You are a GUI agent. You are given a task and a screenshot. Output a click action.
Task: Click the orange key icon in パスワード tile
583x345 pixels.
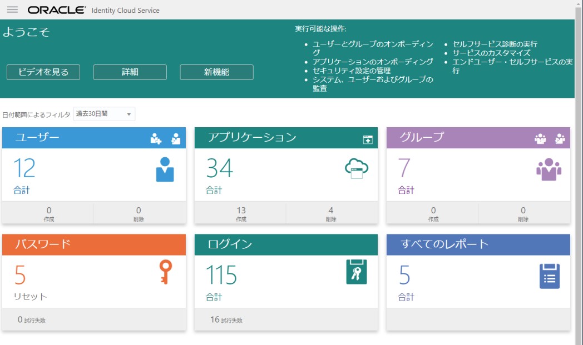pos(165,272)
